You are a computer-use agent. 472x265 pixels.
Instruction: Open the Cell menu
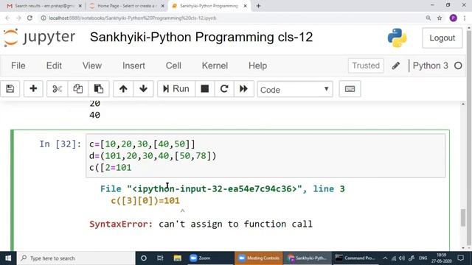[x=173, y=66]
